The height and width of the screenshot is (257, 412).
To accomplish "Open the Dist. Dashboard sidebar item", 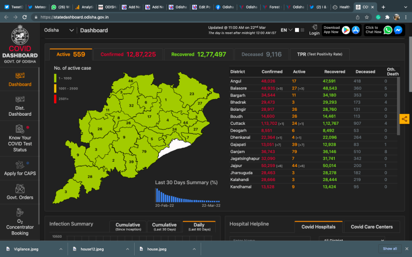I will (20, 105).
